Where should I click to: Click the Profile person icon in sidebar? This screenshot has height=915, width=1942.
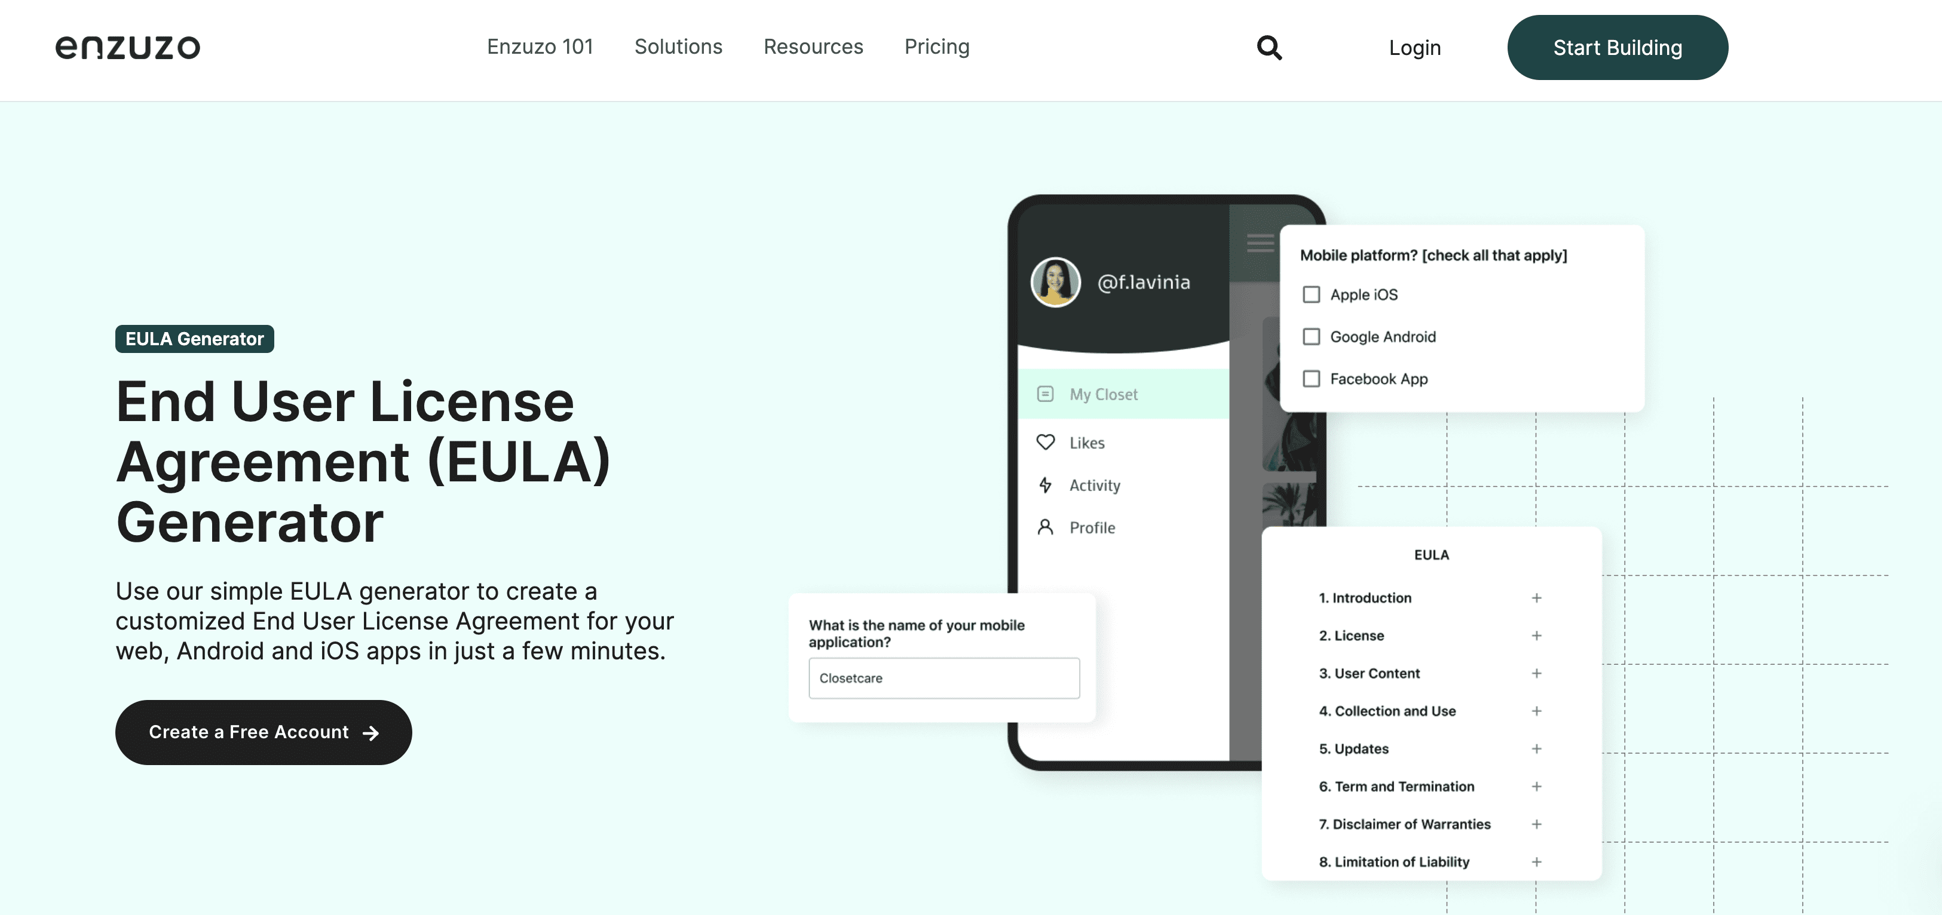pyautogui.click(x=1045, y=527)
